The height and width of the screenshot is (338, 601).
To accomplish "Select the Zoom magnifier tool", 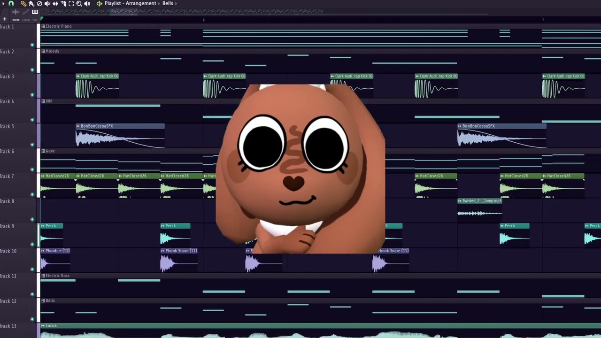I will click(79, 4).
